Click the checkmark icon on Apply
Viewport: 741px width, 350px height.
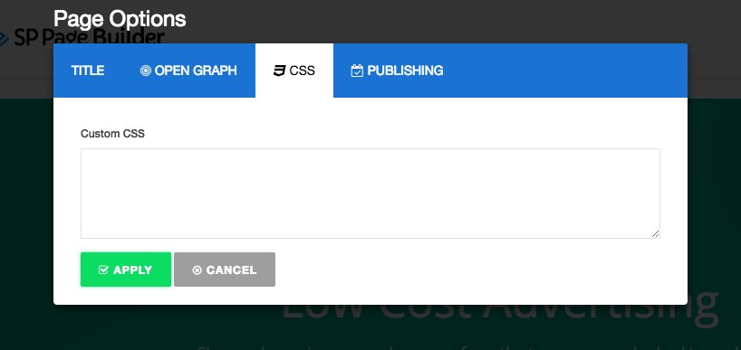pos(103,270)
